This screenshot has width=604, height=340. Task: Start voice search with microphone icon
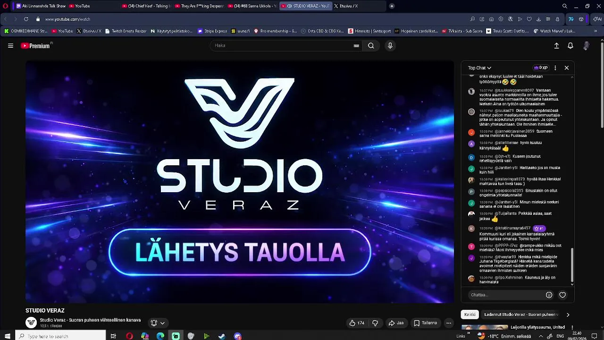click(390, 46)
